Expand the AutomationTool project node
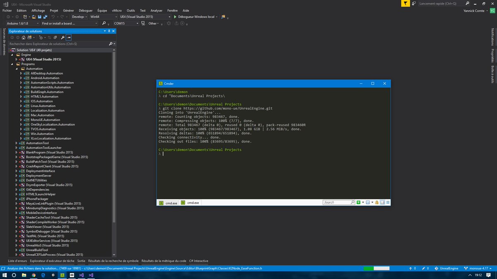Viewport: 497px width, 279px height. click(17, 143)
